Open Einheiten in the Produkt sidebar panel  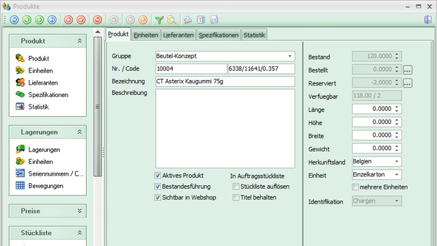(40, 70)
